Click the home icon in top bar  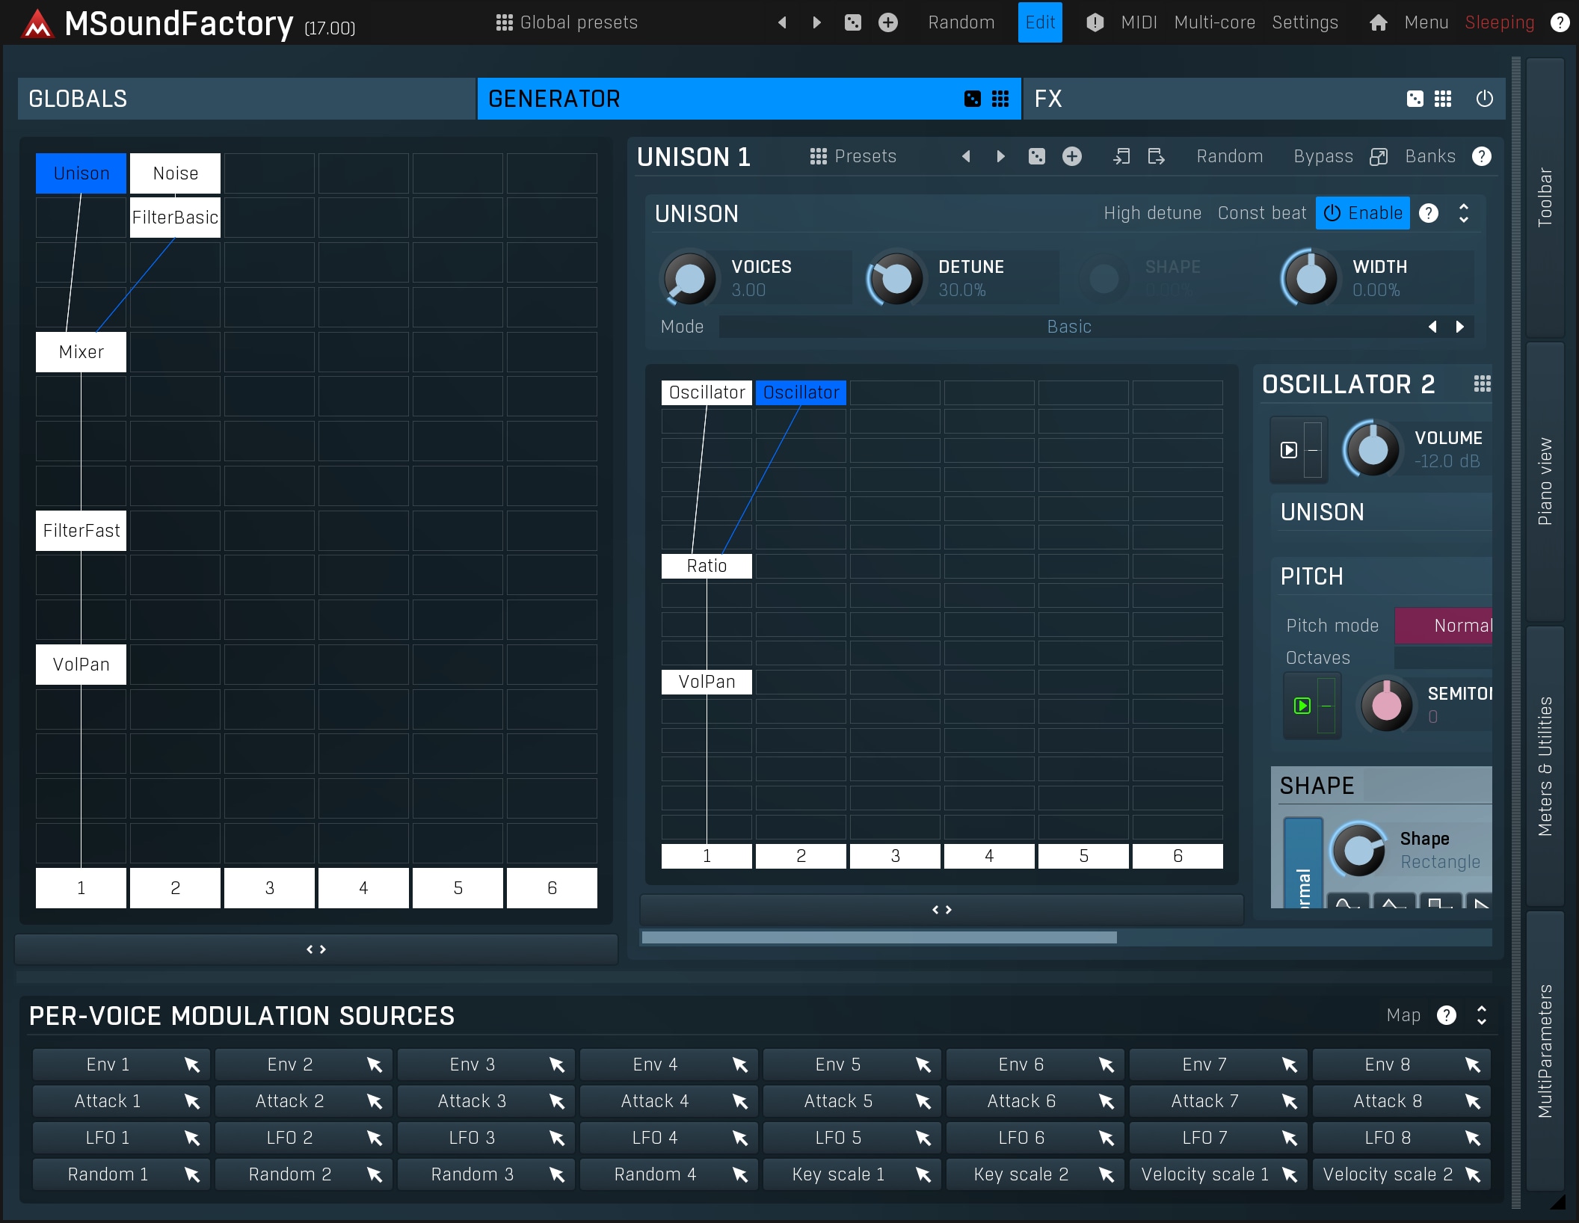pos(1378,23)
